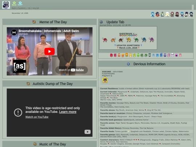
Task: Click the dark witch-hat sprite in the row
Action: coord(150,55)
